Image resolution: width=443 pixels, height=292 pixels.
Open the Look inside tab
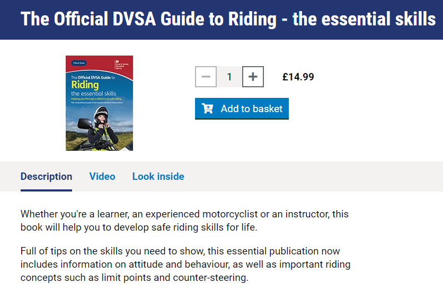158,176
